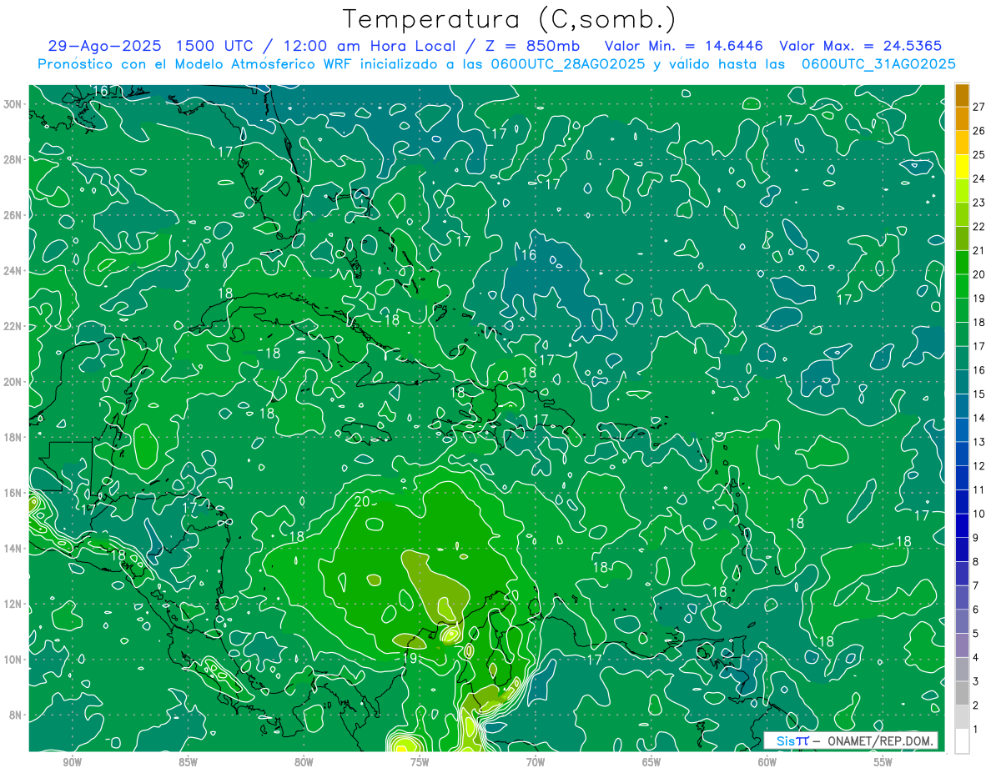Click the colorbar legend number 21
Screen dimensions: 1001x773
(x=978, y=250)
